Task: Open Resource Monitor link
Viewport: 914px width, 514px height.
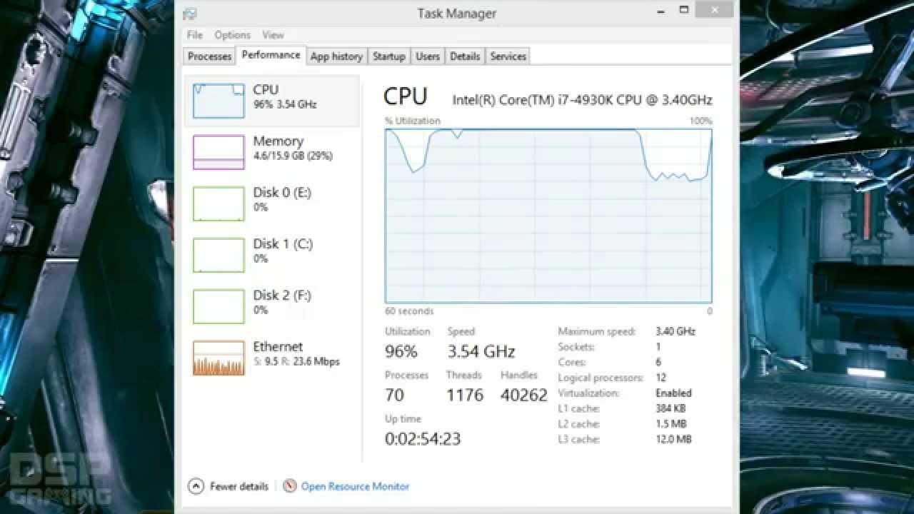Action: (355, 486)
